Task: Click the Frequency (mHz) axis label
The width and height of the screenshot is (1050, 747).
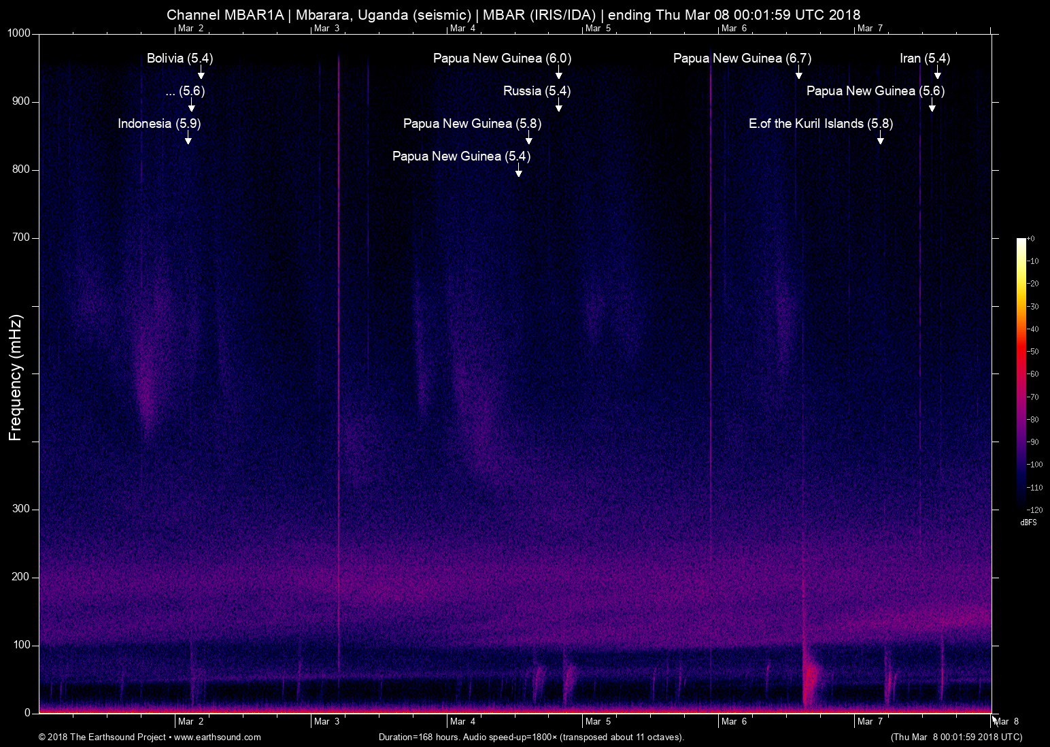Action: 16,378
